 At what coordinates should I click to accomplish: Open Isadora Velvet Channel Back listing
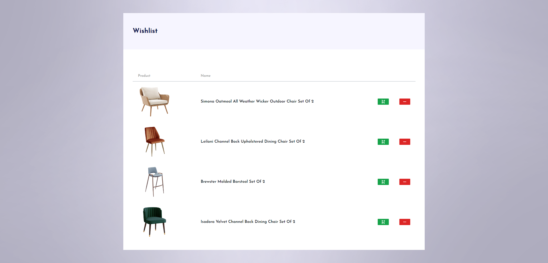(x=248, y=222)
